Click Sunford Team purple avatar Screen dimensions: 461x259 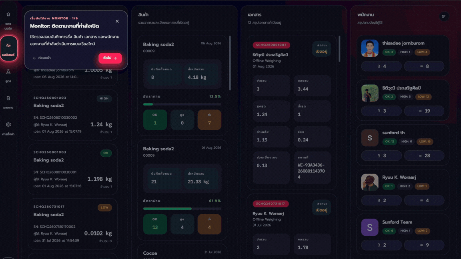pos(370,227)
